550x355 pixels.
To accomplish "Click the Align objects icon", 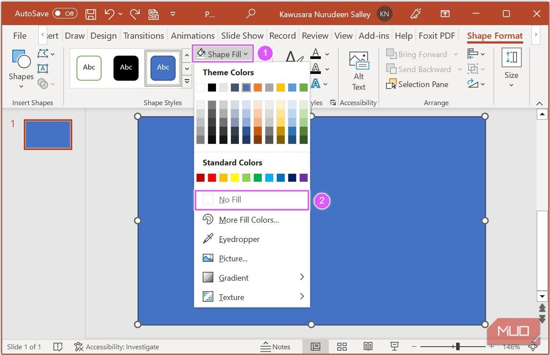I will 472,54.
